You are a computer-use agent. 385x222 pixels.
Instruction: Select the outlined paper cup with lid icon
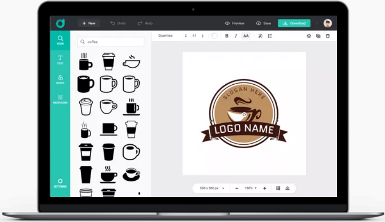click(x=86, y=107)
